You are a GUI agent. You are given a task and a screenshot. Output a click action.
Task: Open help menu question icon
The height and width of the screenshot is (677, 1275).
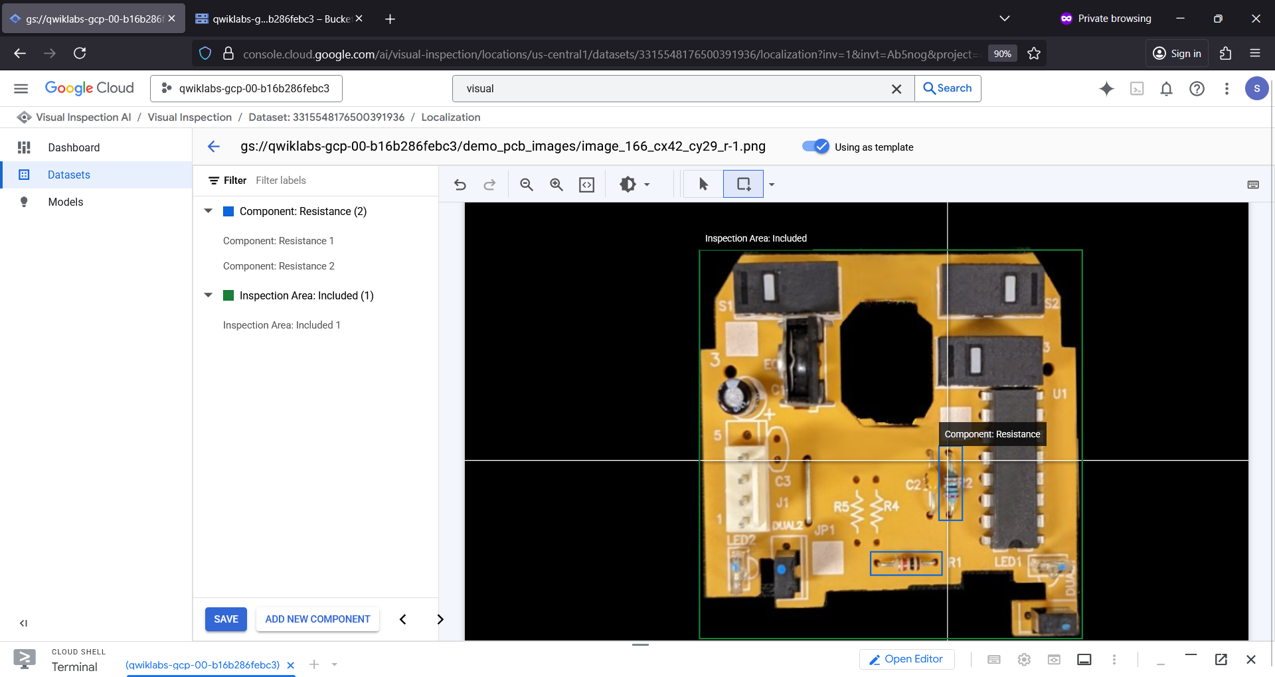(x=1197, y=88)
